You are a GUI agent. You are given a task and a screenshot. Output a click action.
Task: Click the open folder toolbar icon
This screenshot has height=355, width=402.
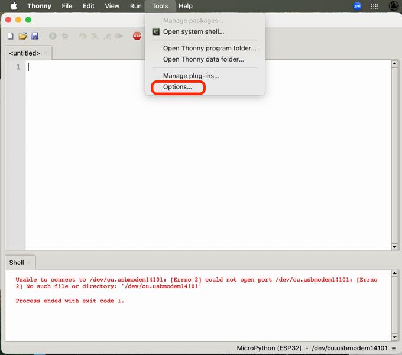point(22,36)
